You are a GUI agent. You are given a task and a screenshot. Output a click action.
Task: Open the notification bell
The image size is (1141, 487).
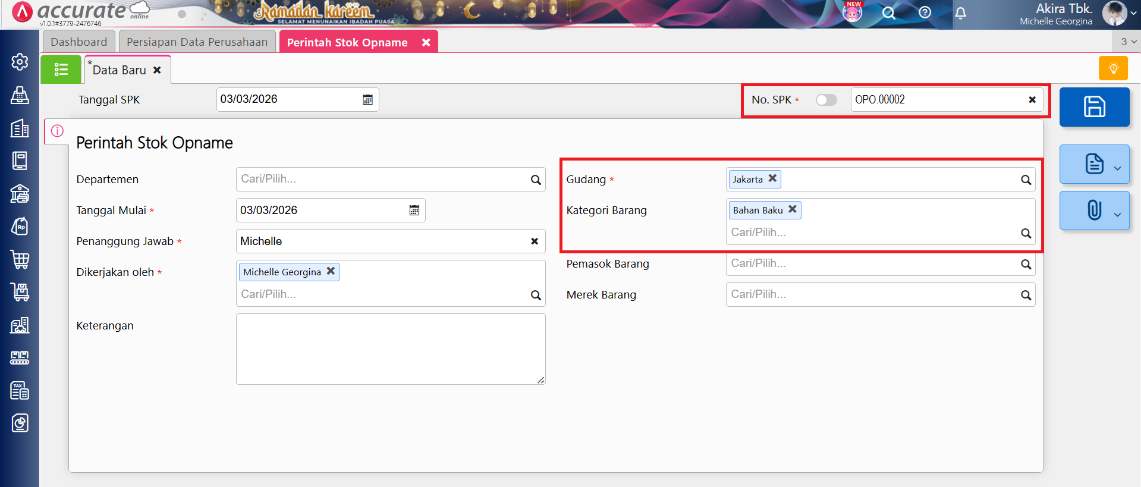tap(960, 13)
